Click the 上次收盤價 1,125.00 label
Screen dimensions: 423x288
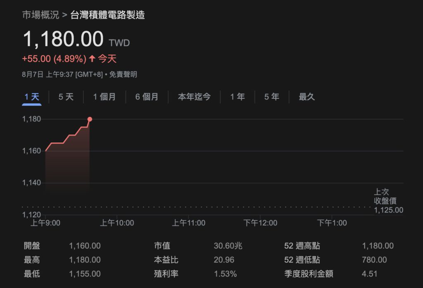388,201
